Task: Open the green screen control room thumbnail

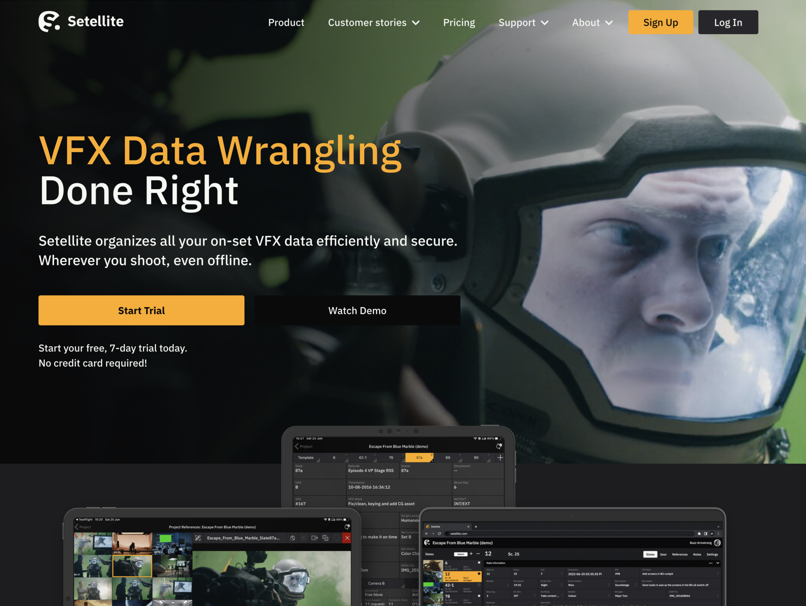Action: coord(172,544)
